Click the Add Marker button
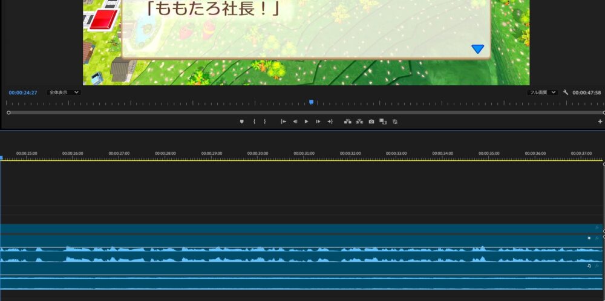Image resolution: width=605 pixels, height=301 pixels. (242, 121)
